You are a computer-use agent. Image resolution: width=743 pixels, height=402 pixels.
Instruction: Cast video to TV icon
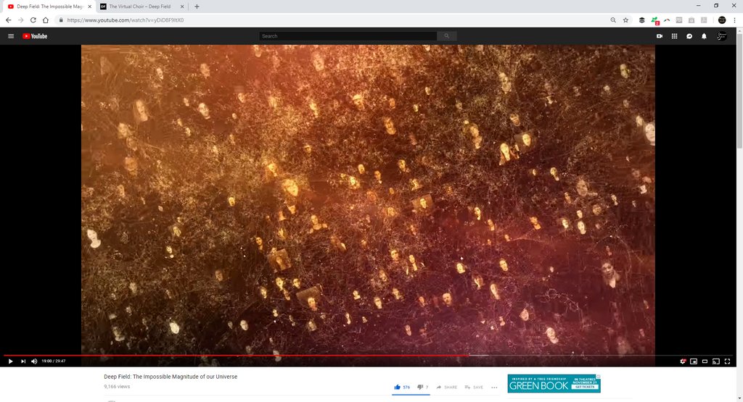[x=716, y=361]
